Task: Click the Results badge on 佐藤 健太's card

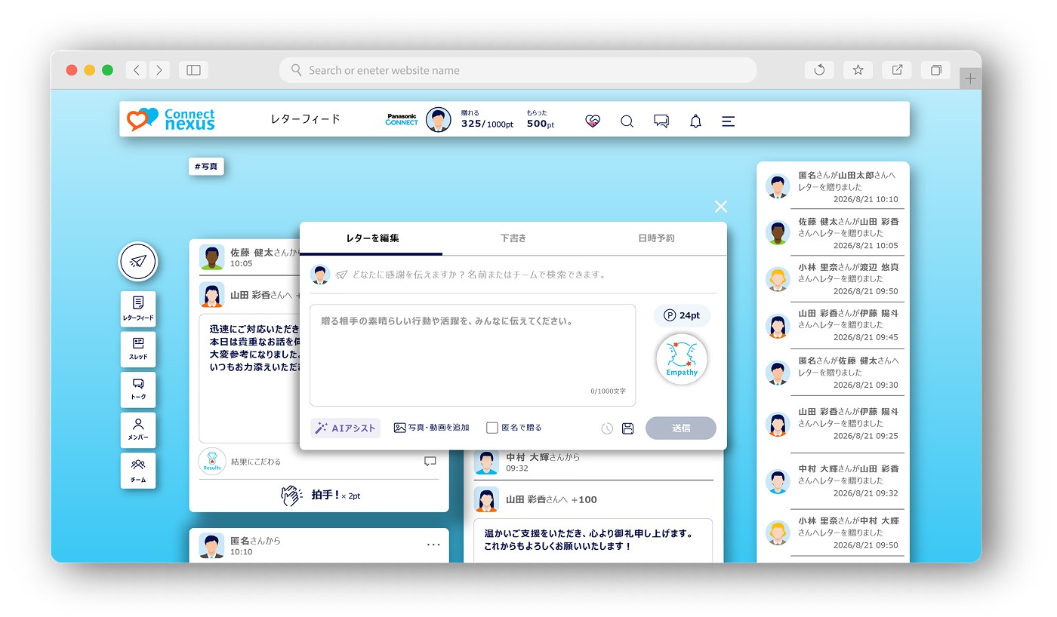Action: coord(212,461)
